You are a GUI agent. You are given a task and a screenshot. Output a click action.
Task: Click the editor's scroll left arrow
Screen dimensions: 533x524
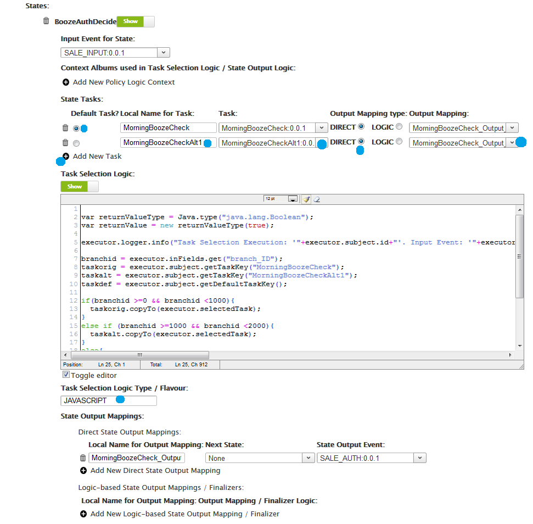point(65,355)
